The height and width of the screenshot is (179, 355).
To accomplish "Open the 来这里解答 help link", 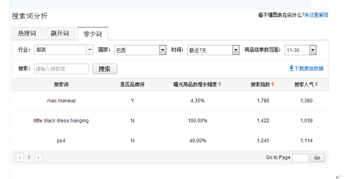I will [316, 15].
